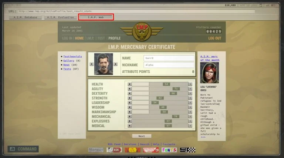Increase Leadership with its right arrow
284x158 pixels.
pyautogui.click(x=190, y=102)
